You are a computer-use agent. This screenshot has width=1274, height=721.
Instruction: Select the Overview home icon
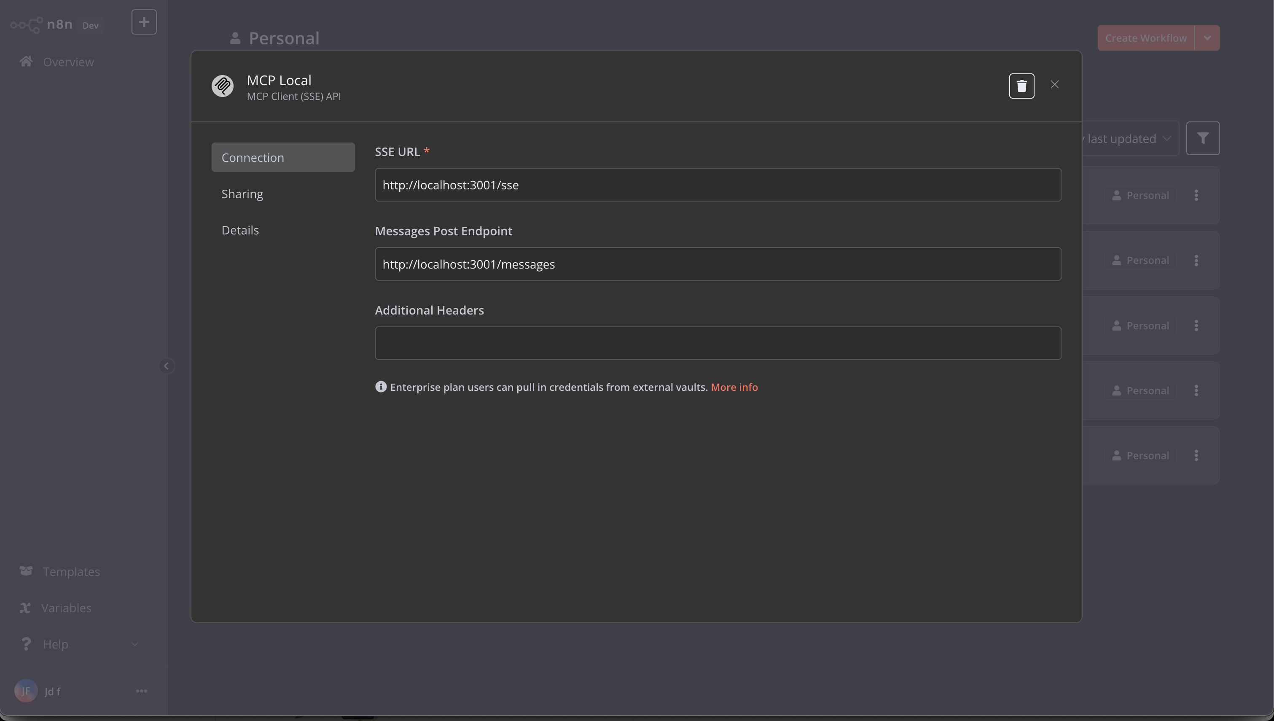tap(26, 61)
